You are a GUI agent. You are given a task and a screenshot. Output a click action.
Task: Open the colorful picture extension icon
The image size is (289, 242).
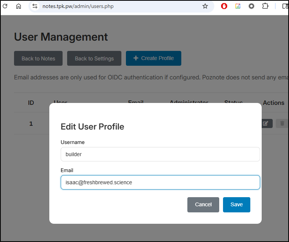pos(238,6)
